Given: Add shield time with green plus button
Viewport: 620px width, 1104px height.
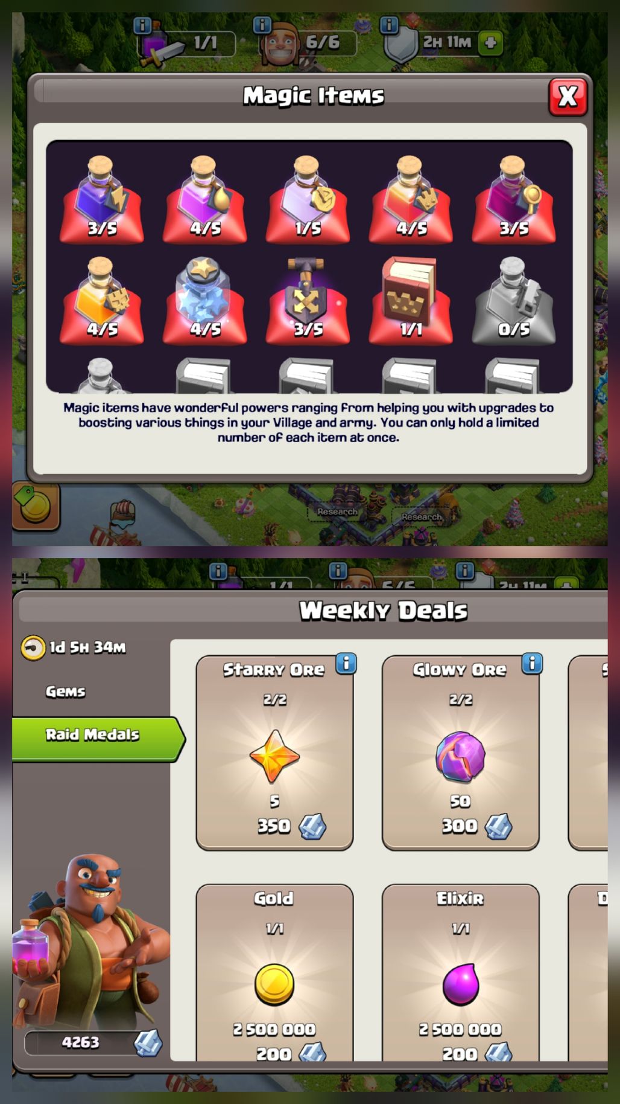Looking at the screenshot, I should pyautogui.click(x=490, y=43).
